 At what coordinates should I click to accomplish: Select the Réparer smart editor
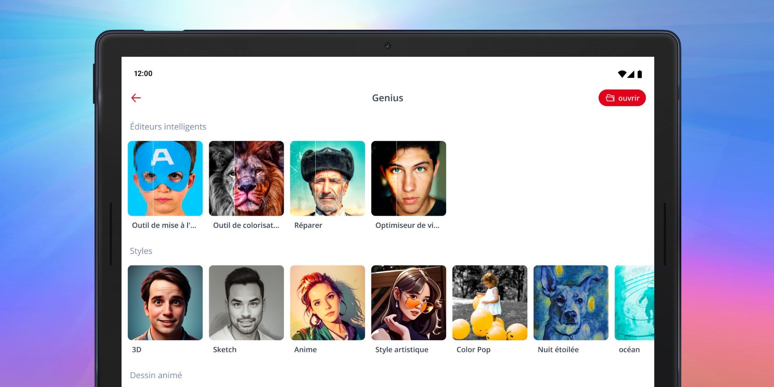point(327,178)
